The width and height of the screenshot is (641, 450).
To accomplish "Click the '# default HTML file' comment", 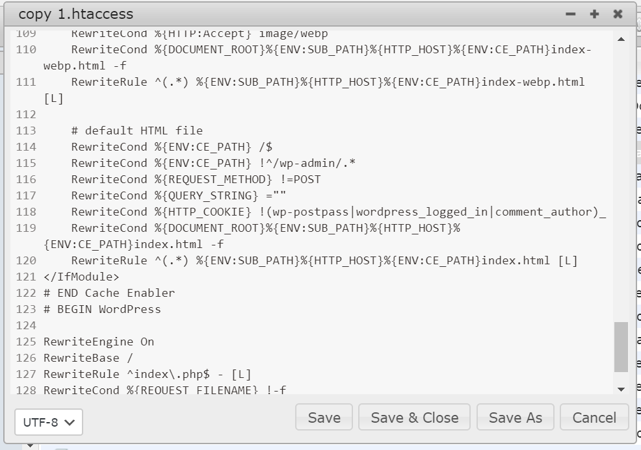I will click(x=137, y=131).
